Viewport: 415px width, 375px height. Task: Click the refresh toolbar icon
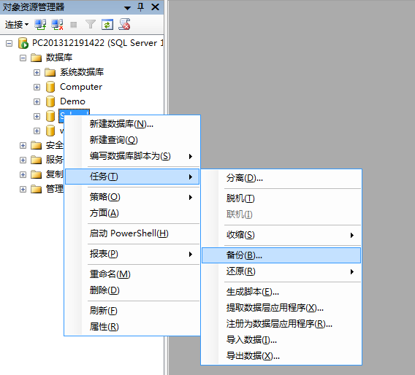point(107,25)
